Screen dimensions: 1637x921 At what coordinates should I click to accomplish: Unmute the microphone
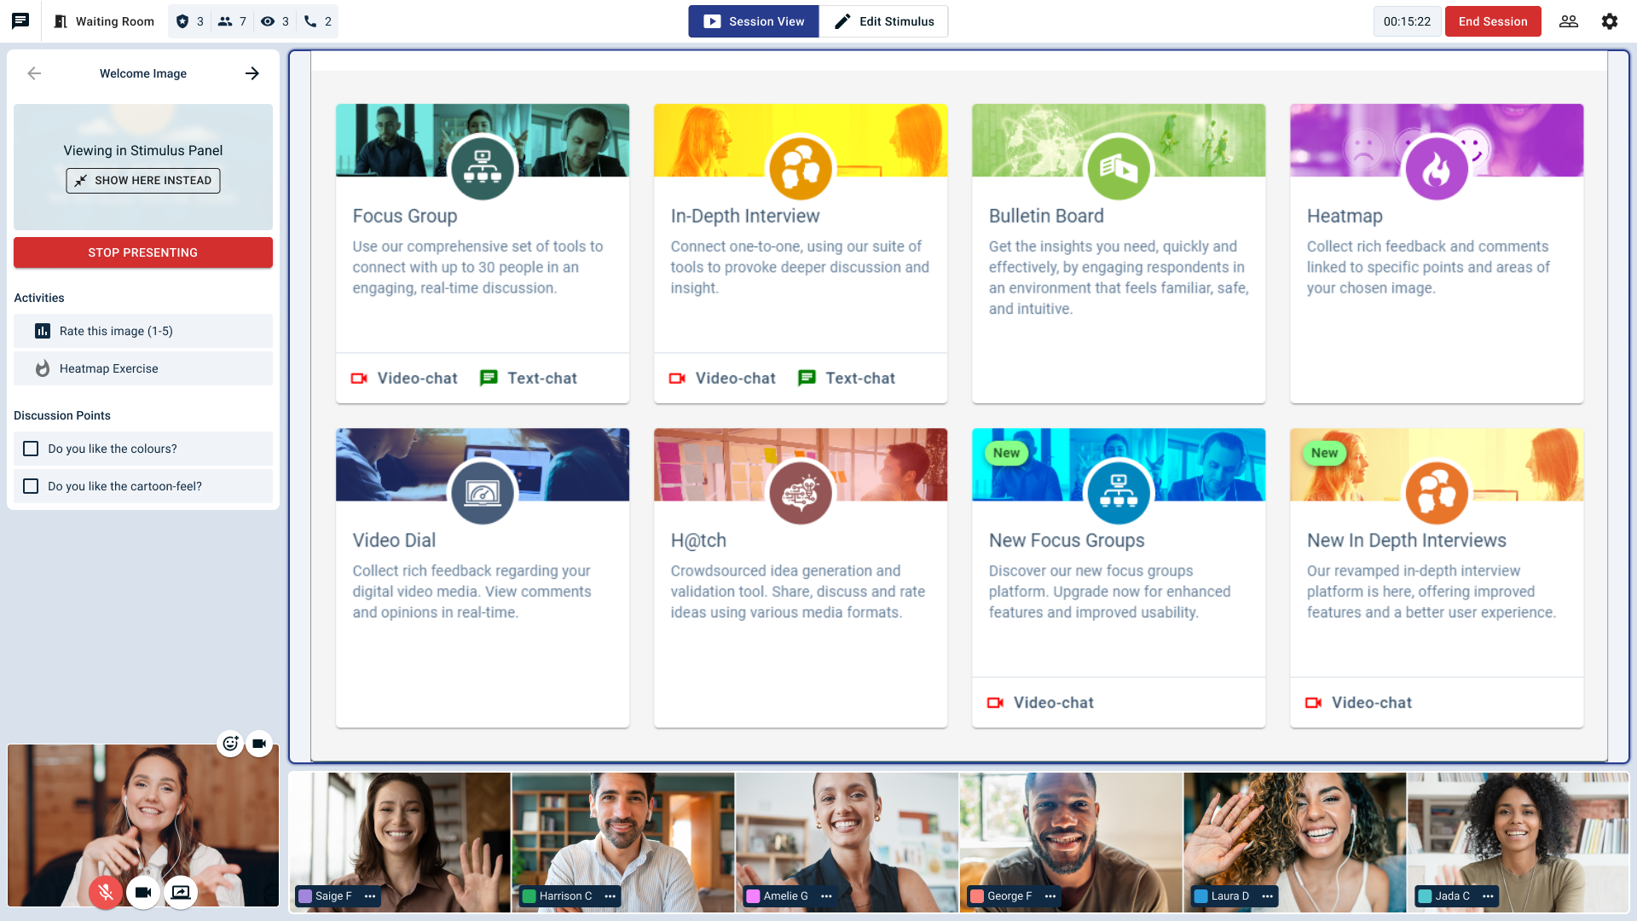pos(106,892)
